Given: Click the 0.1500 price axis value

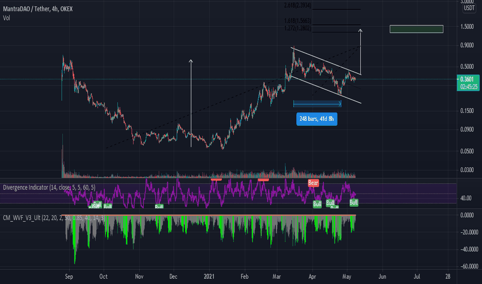Looking at the screenshot, I should 467,111.
